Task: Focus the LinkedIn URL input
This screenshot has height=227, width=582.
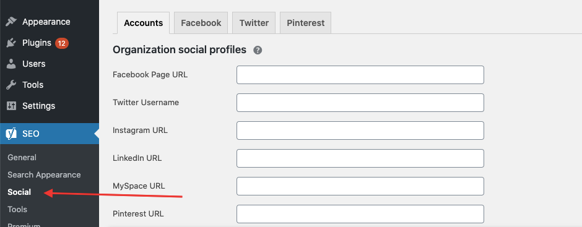Action: [x=360, y=158]
